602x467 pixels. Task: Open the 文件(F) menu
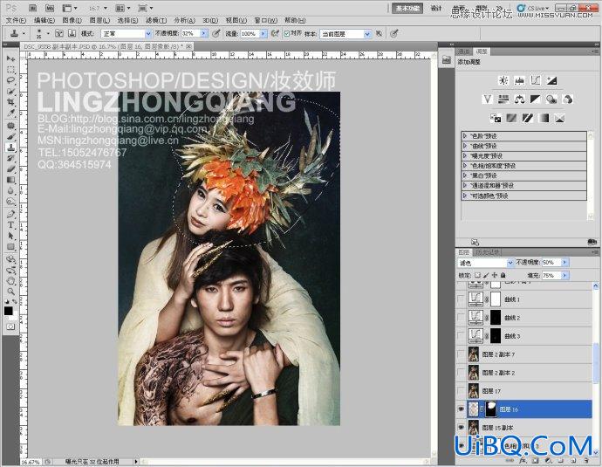pyautogui.click(x=16, y=20)
